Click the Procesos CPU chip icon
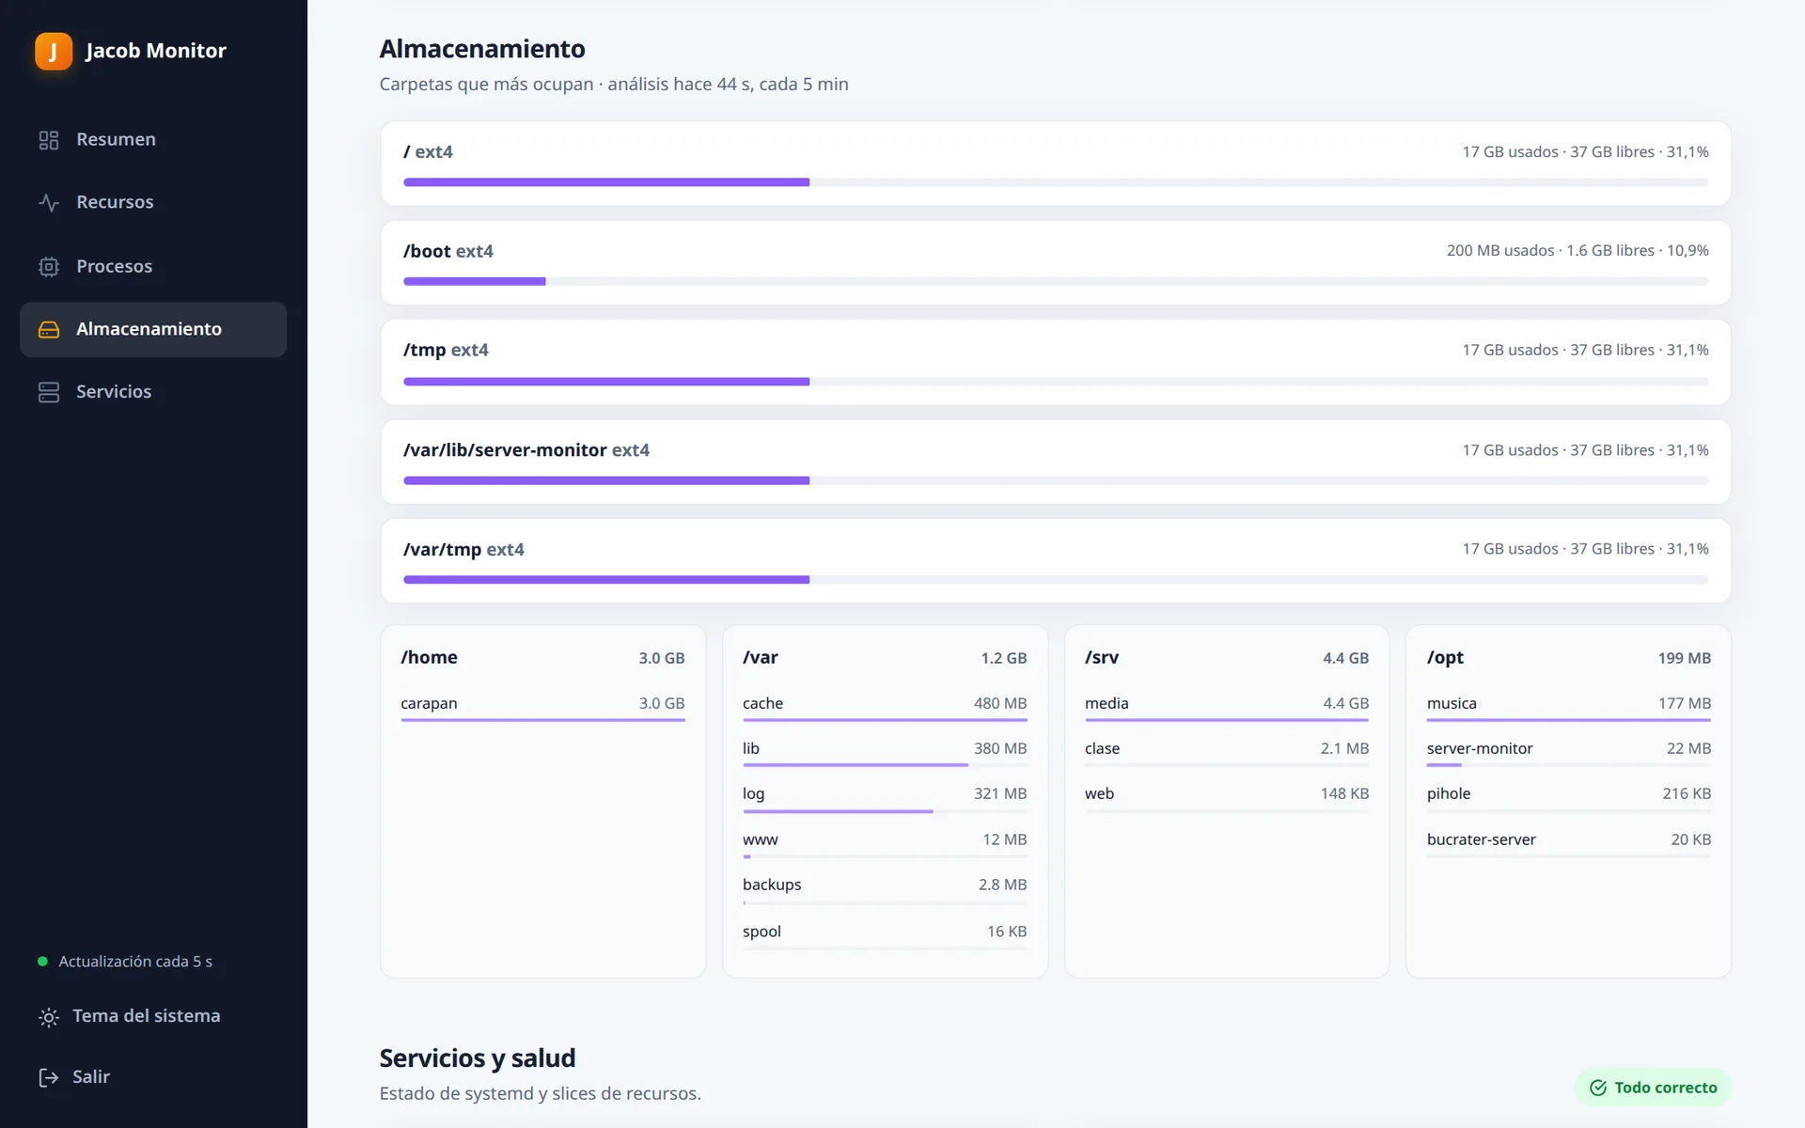The height and width of the screenshot is (1128, 1805). [x=49, y=267]
